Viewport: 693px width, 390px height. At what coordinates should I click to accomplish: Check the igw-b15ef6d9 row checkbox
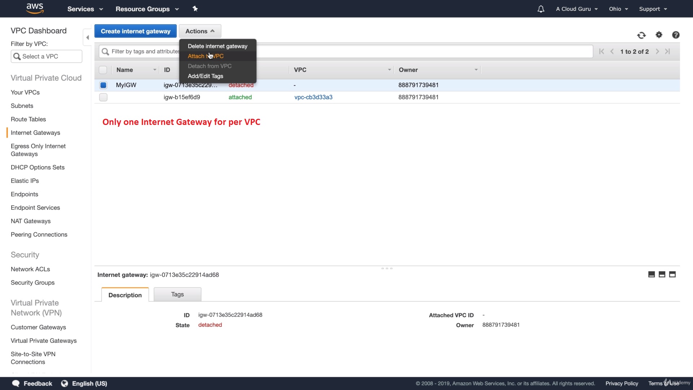[103, 97]
